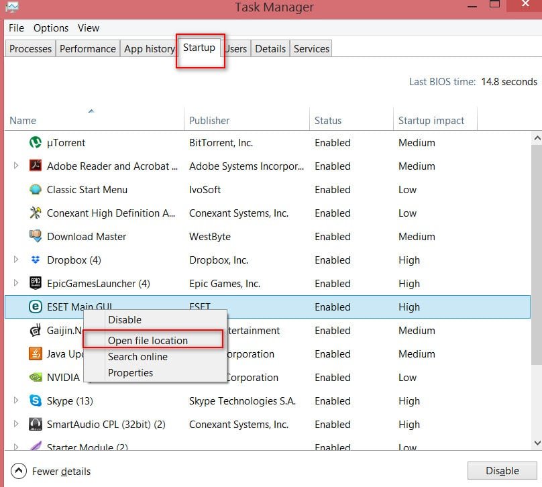The height and width of the screenshot is (487, 542).
Task: Click the Task Manager title bar icon
Action: 12,7
